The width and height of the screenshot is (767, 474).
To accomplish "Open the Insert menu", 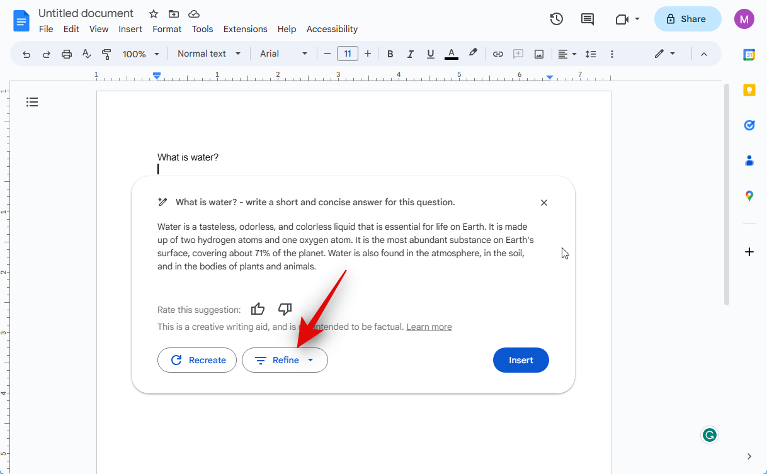I will [x=130, y=29].
